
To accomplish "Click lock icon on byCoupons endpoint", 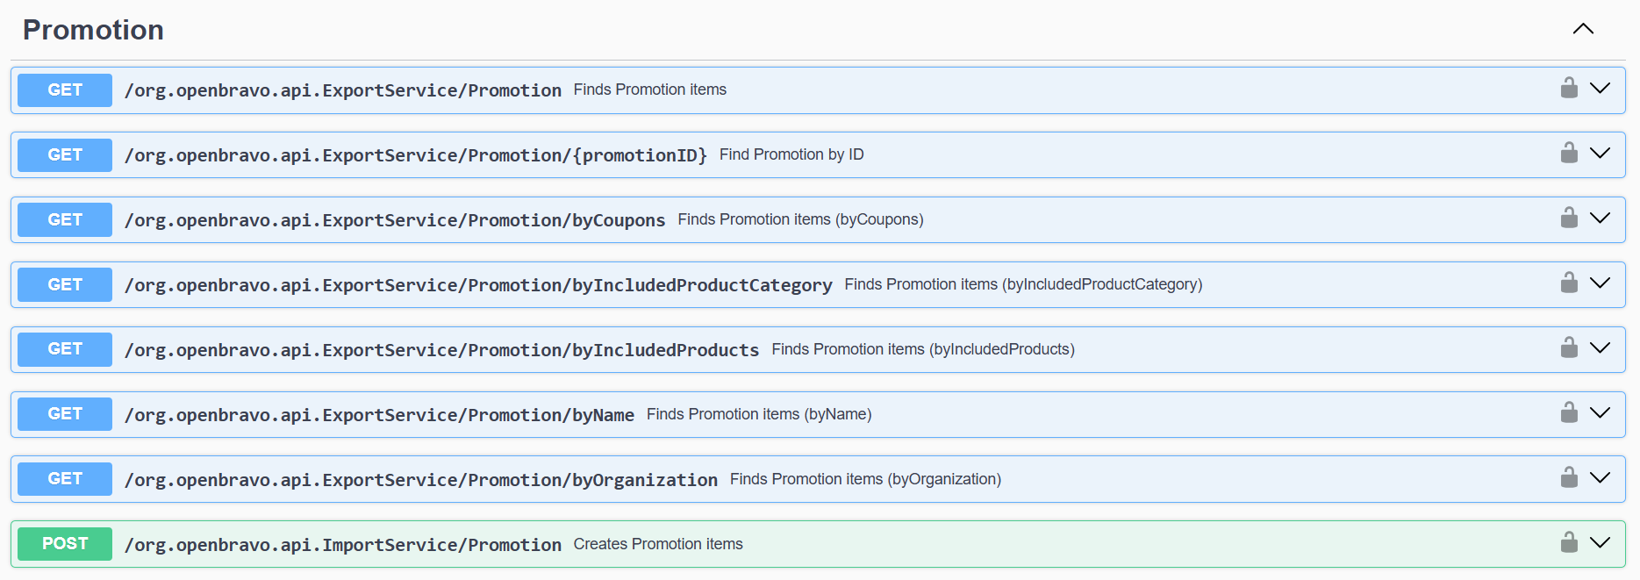I will 1569,218.
